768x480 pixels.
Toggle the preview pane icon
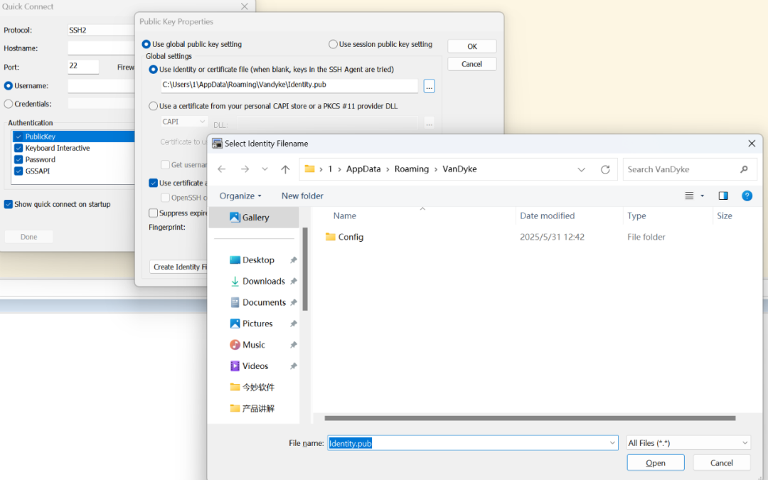tap(723, 196)
